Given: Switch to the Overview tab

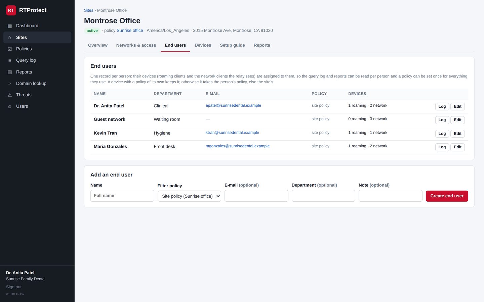Looking at the screenshot, I should [98, 45].
